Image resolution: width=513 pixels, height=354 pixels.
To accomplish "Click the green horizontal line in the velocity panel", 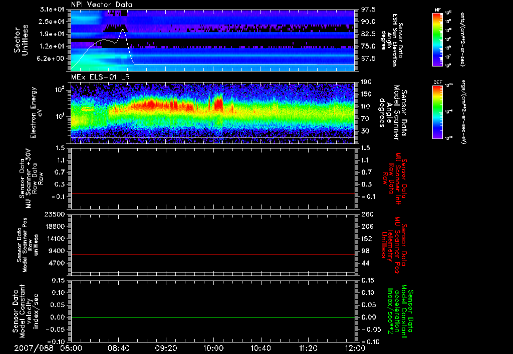I will [x=213, y=317].
